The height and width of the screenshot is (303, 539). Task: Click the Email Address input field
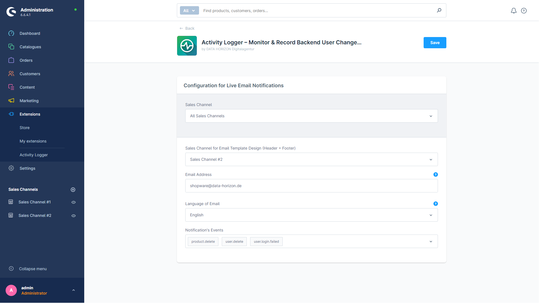pos(311,186)
